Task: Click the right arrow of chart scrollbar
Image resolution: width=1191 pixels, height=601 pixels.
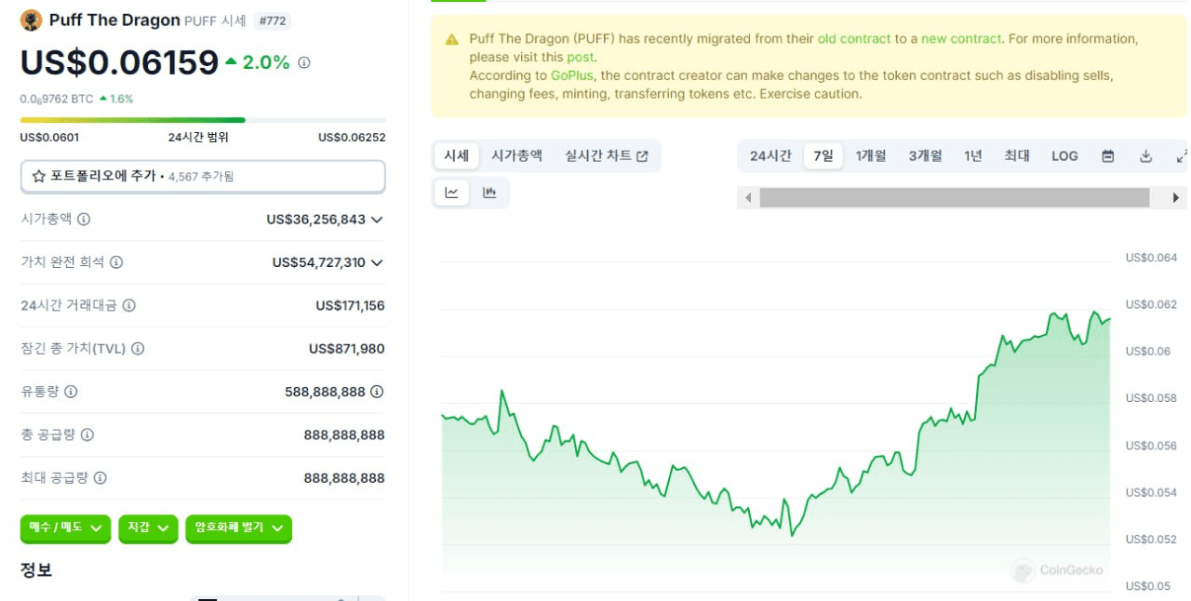Action: (1176, 198)
